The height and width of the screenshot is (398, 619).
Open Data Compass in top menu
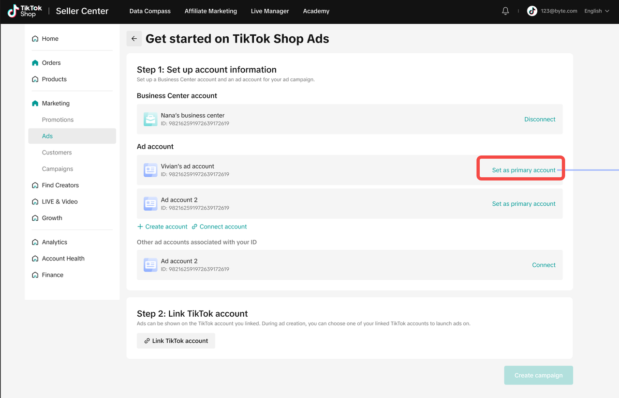150,11
